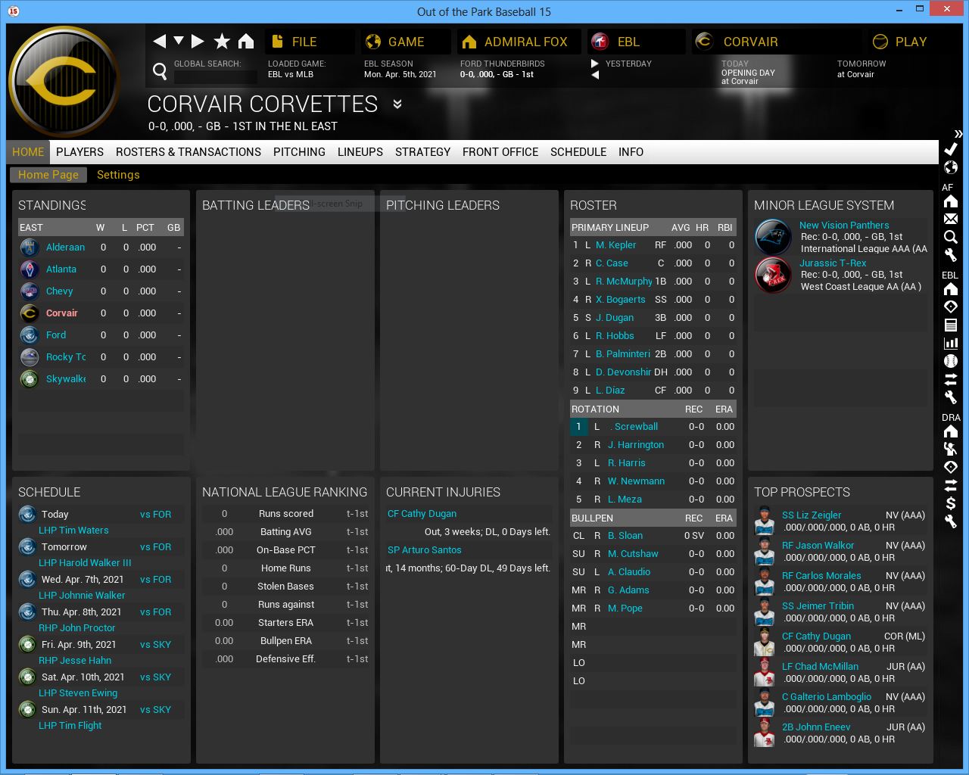
Task: Open the INFO tab
Action: pyautogui.click(x=631, y=152)
